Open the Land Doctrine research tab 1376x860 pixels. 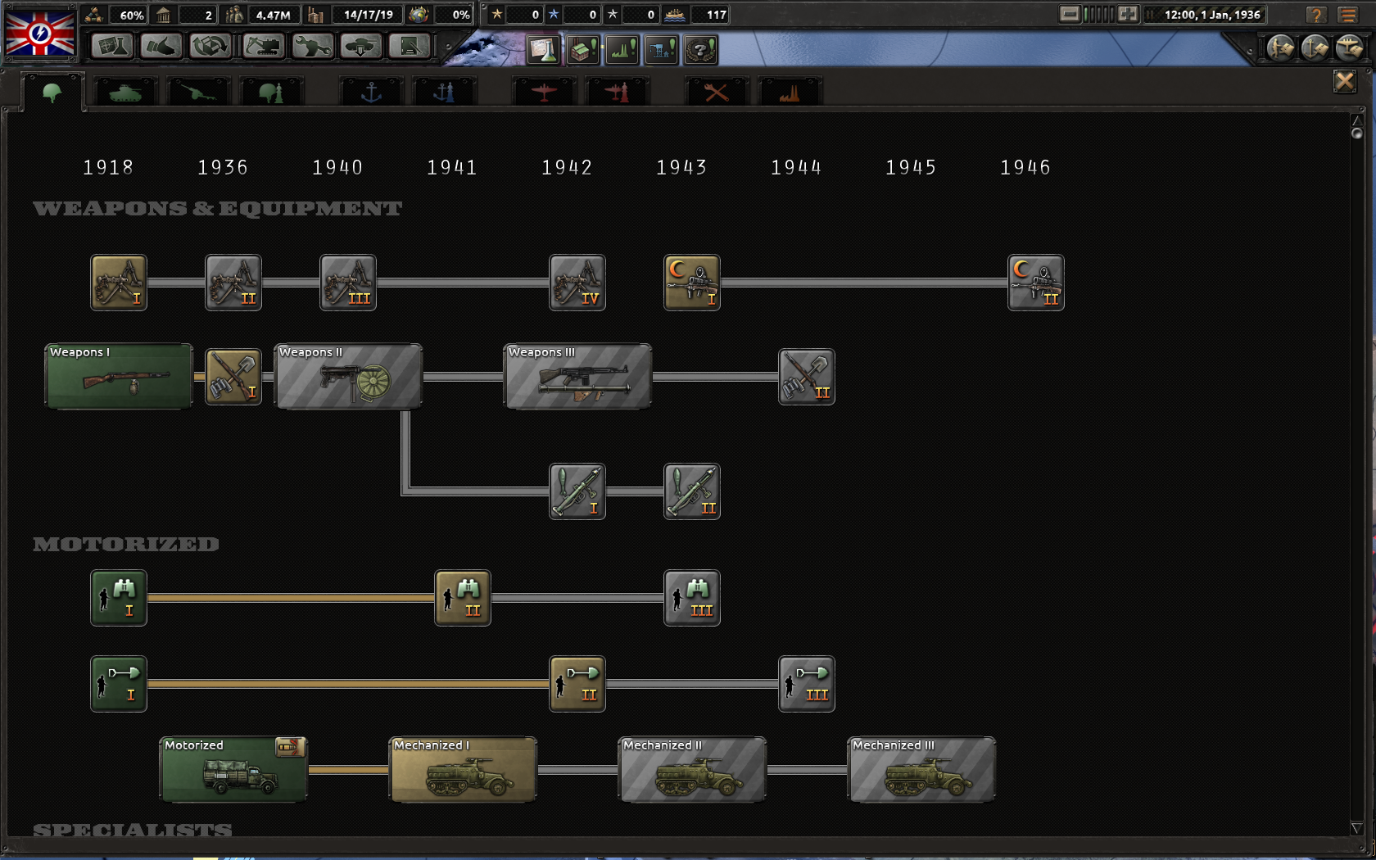pyautogui.click(x=271, y=93)
